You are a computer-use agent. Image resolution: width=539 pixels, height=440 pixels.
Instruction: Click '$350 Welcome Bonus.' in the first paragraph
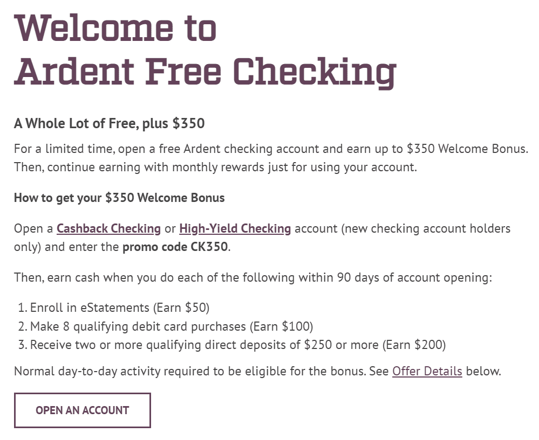(467, 149)
